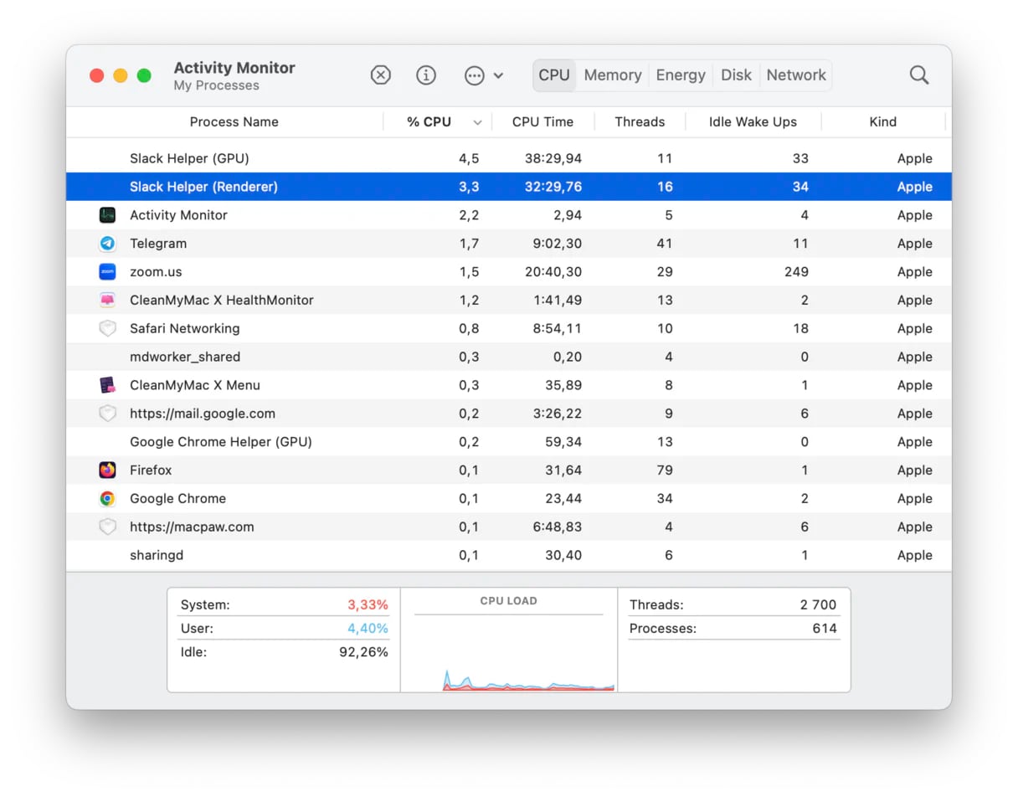Switch to the Memory tab
This screenshot has width=1018, height=797.
(x=612, y=75)
